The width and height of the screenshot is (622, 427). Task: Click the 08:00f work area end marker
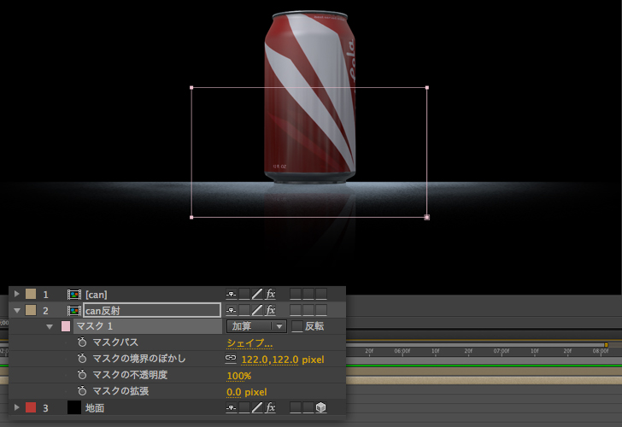point(606,345)
